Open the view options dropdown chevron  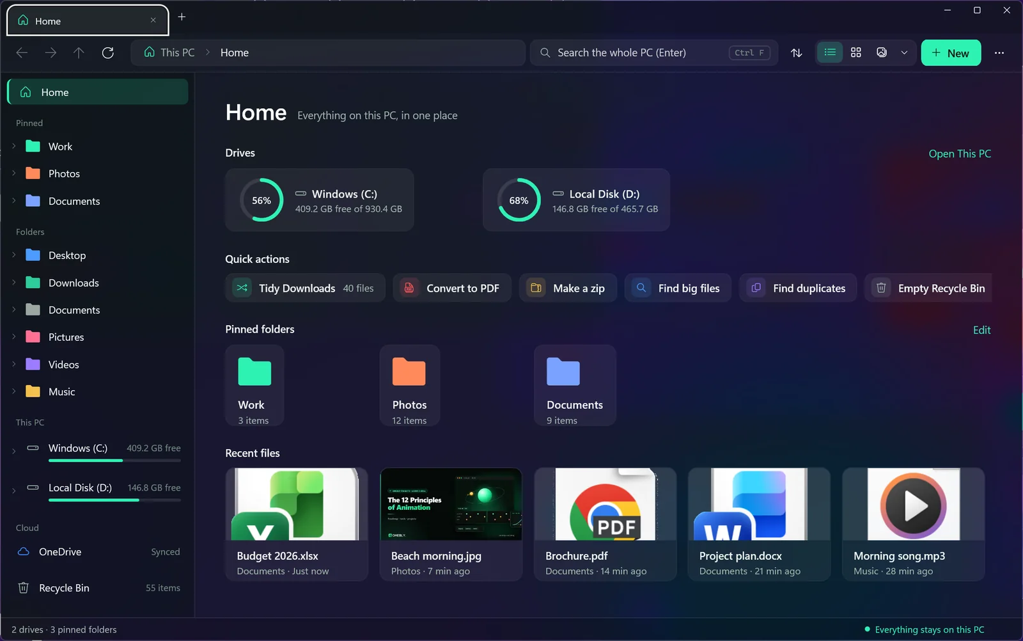point(904,52)
